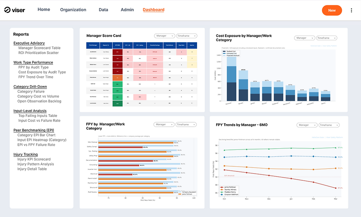
Task: Expand the Manager dropdown in Manager Score Card
Action: (165, 36)
